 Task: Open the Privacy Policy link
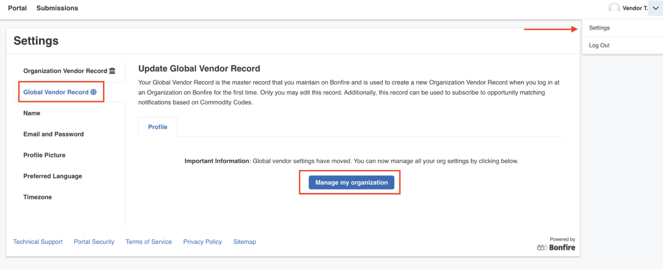click(x=203, y=242)
